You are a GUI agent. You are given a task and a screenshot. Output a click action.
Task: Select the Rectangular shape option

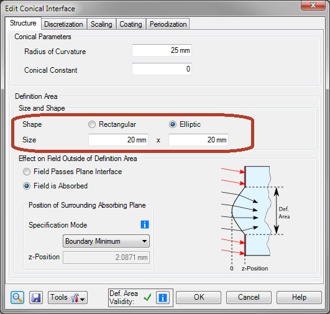tap(92, 124)
